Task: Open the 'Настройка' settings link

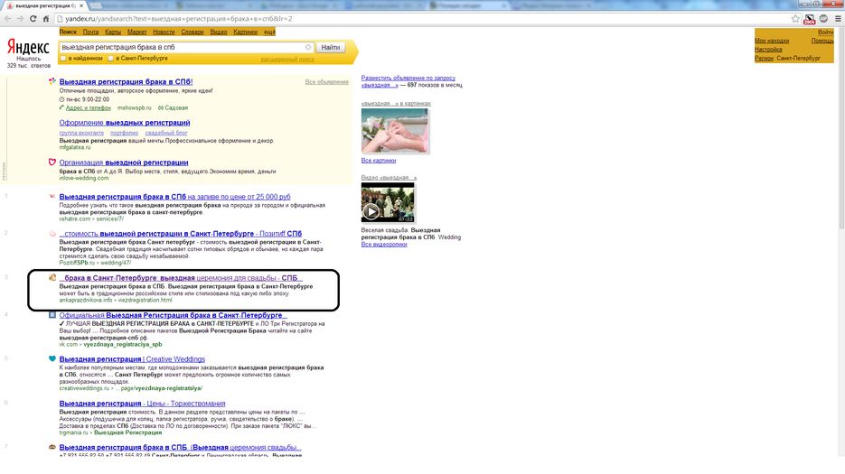Action: tap(768, 49)
